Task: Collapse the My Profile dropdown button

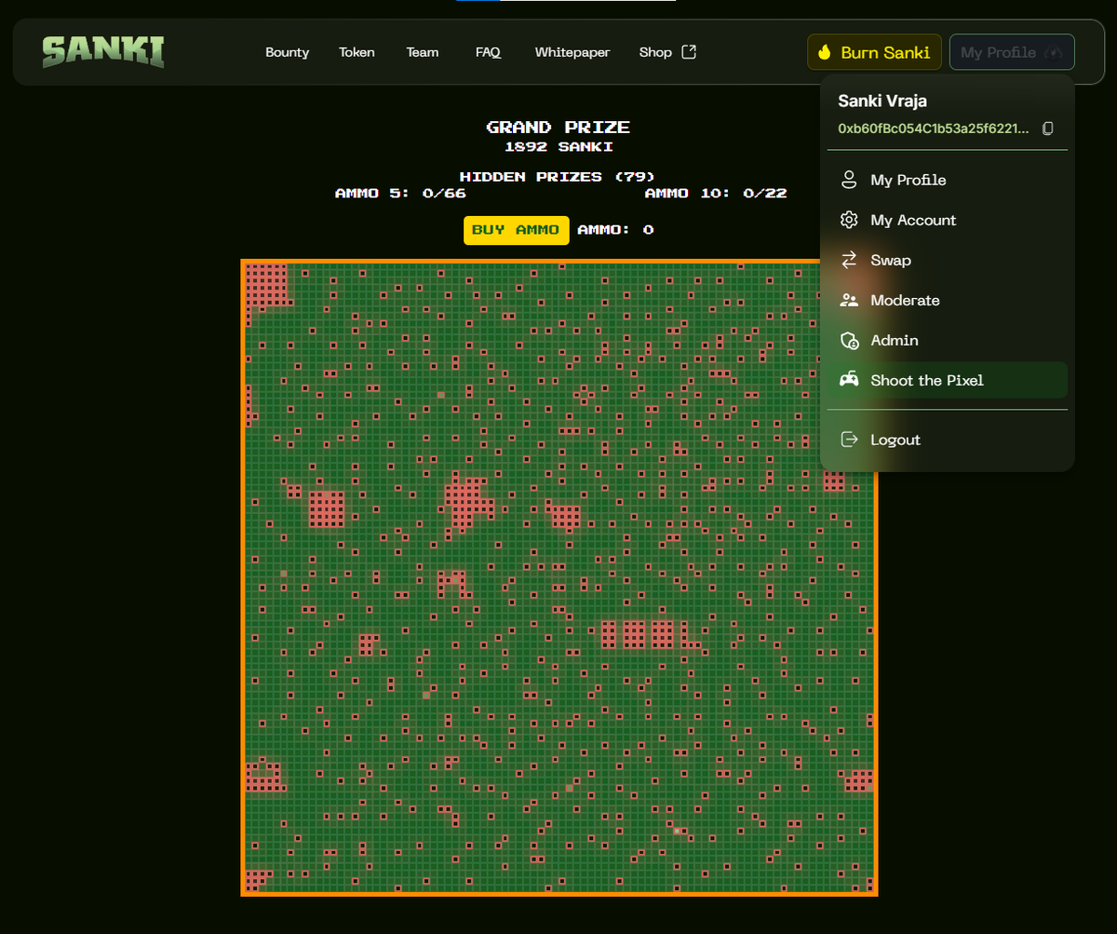Action: tap(1012, 52)
